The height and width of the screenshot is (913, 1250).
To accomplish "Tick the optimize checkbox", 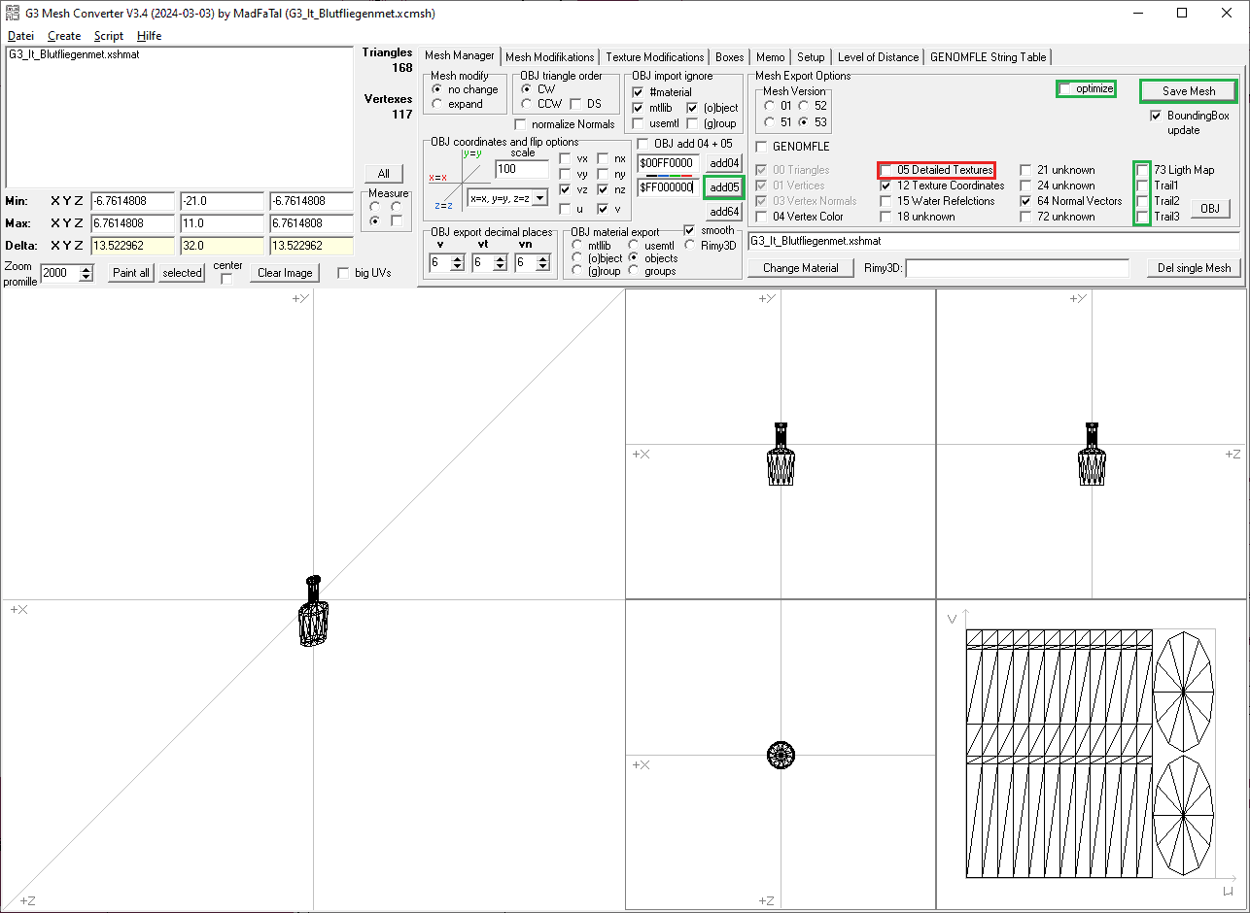I will [x=1066, y=89].
